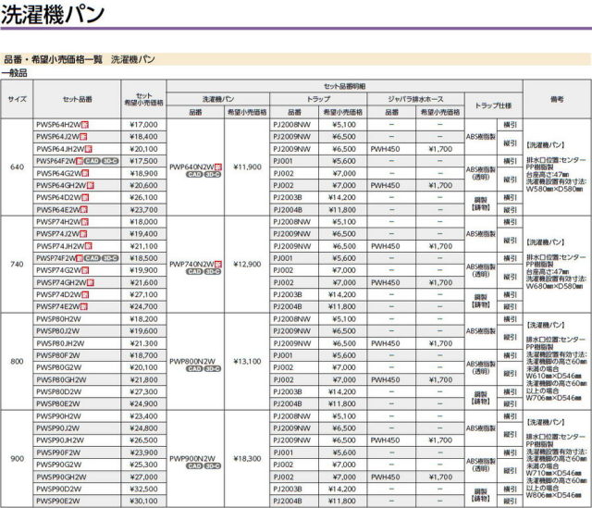Select set product number PWSP64D2W
Viewport: 592px width, 508px height.
click(59, 197)
